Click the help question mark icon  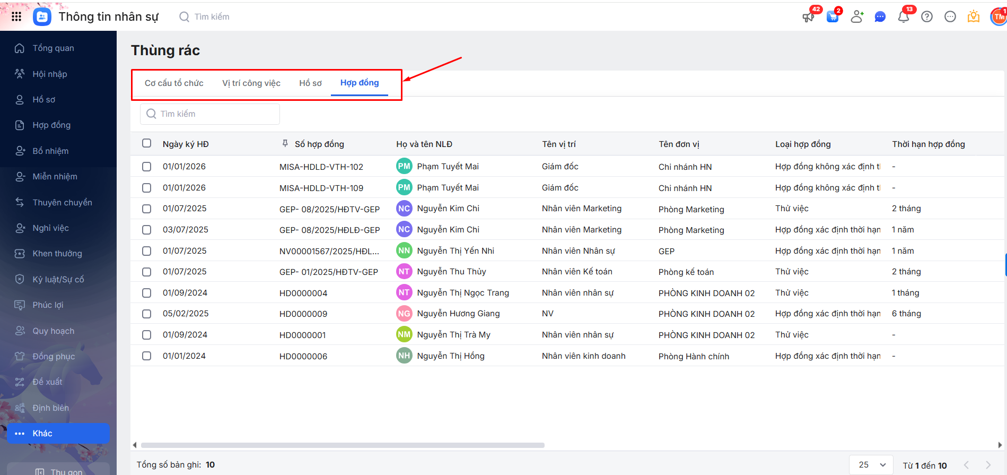926,17
